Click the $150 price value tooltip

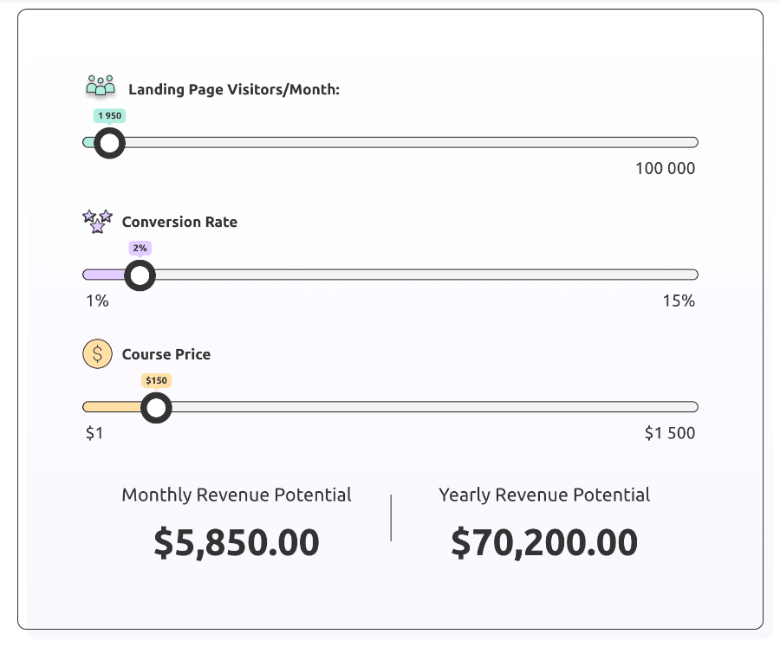click(156, 380)
